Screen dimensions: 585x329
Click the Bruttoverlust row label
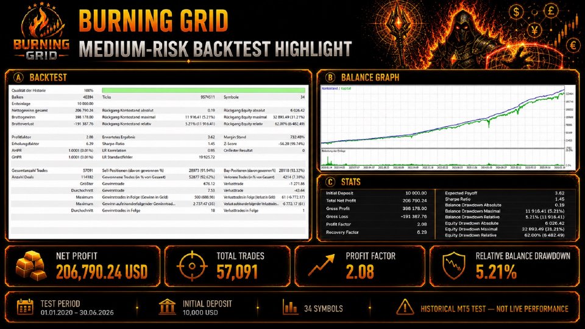click(x=23, y=124)
